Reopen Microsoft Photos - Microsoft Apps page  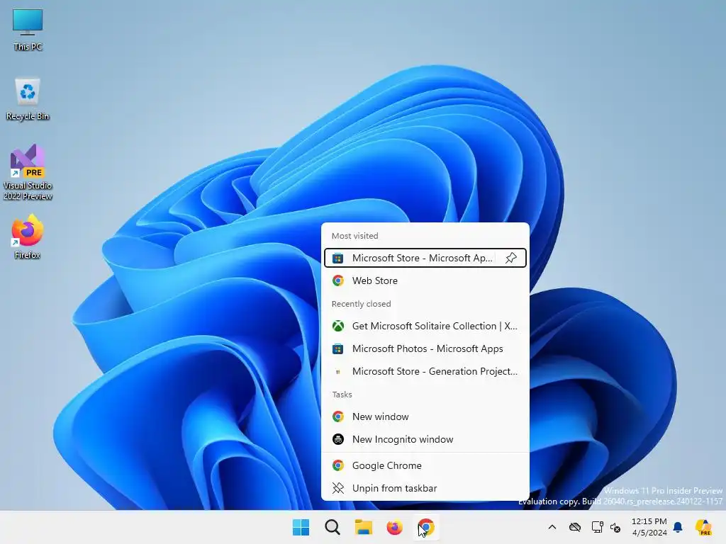425,348
